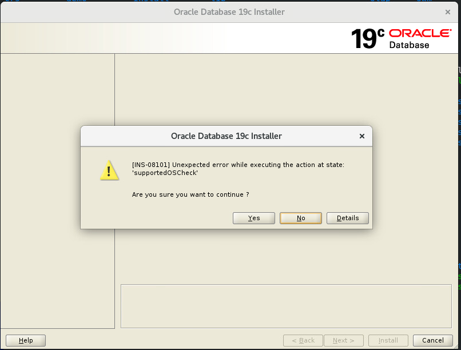461x350 pixels.
Task: Click the disabled Next button
Action: click(x=343, y=340)
